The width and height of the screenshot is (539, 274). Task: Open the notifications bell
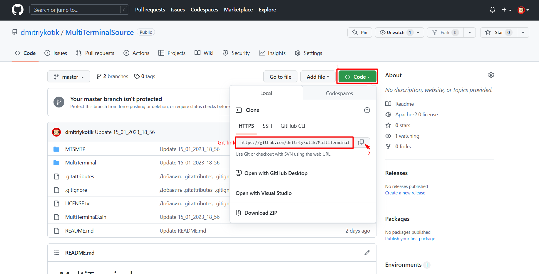point(492,9)
